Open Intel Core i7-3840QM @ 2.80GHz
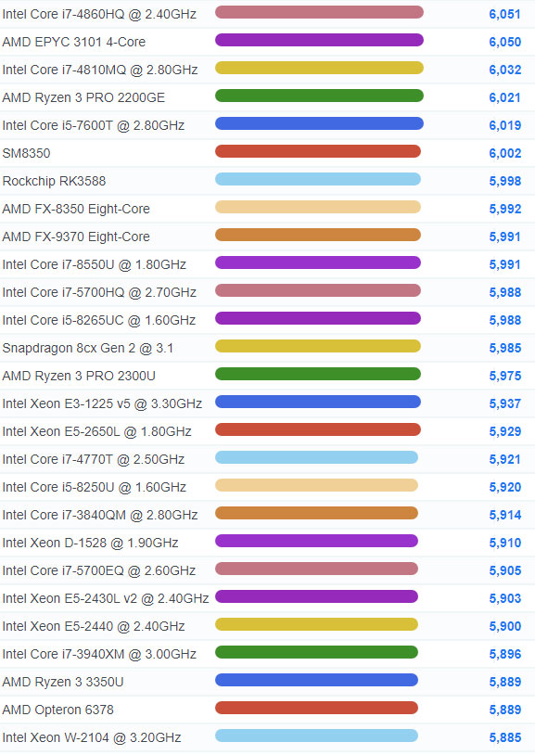Viewport: 535px width, 755px height. [100, 515]
